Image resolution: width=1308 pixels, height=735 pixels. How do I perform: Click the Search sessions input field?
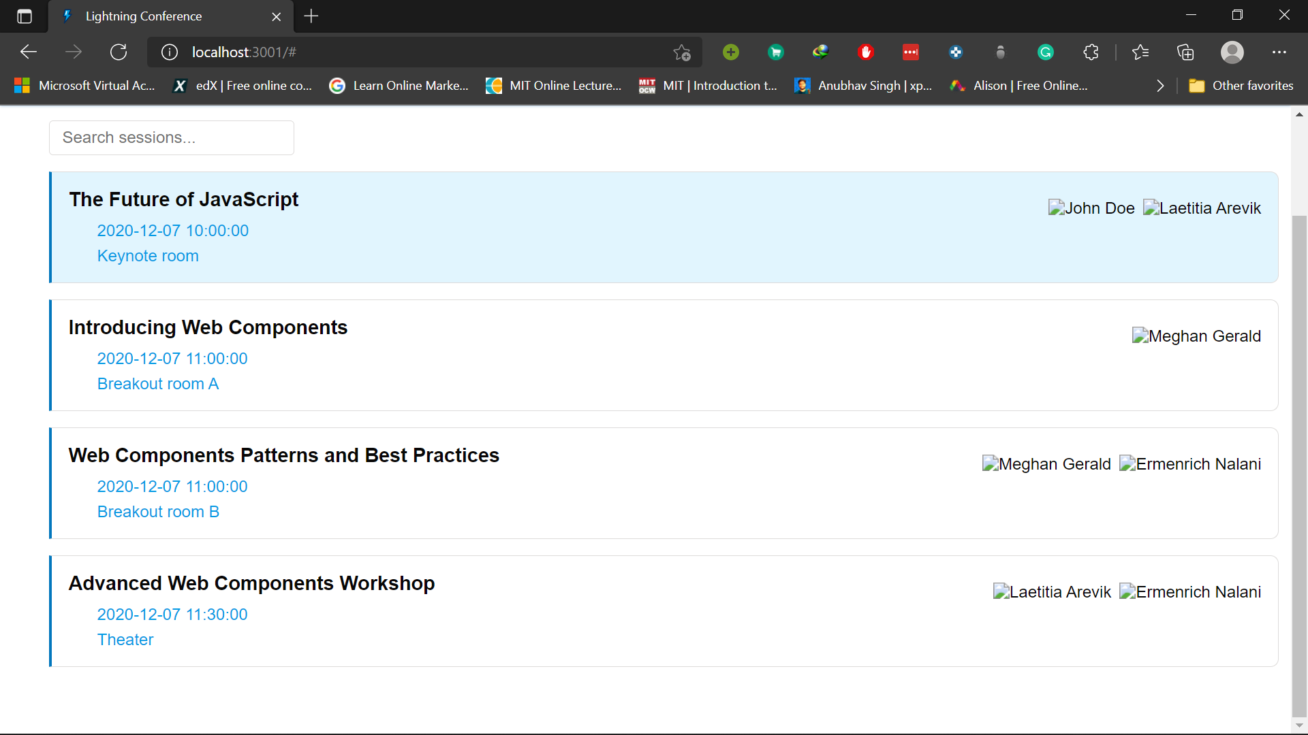pos(172,137)
